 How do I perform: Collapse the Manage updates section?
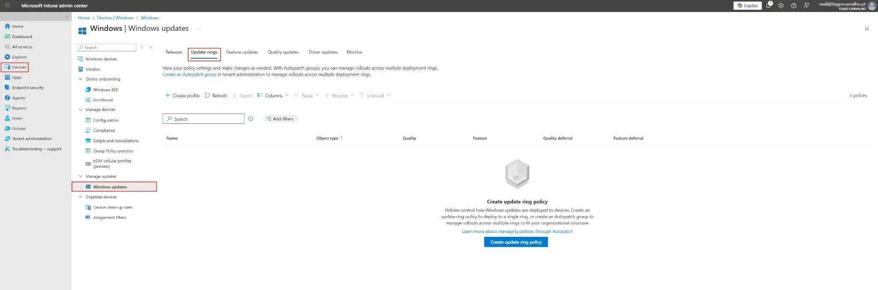click(81, 176)
